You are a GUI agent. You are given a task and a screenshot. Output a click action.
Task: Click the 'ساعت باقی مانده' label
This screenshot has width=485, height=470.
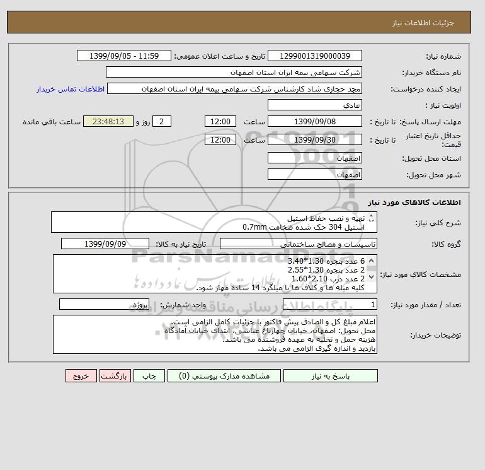point(52,122)
